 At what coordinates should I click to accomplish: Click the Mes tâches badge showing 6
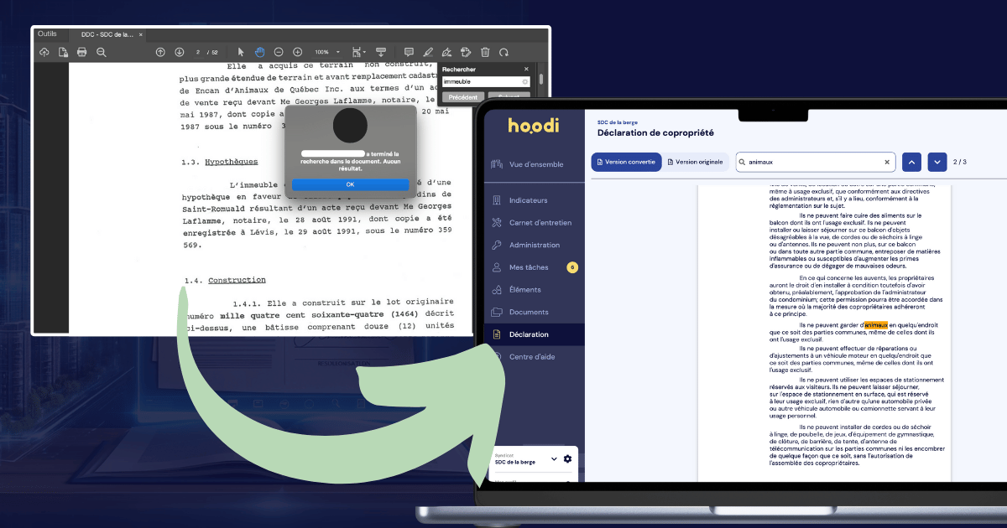572,267
